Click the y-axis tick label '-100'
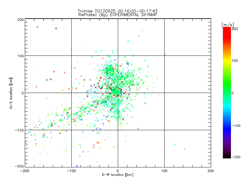248x186 pixels. [x=19, y=130]
